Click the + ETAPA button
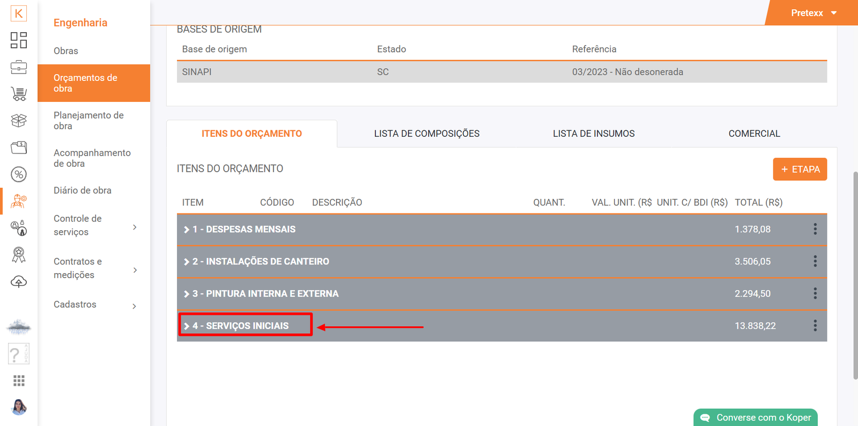 click(800, 169)
